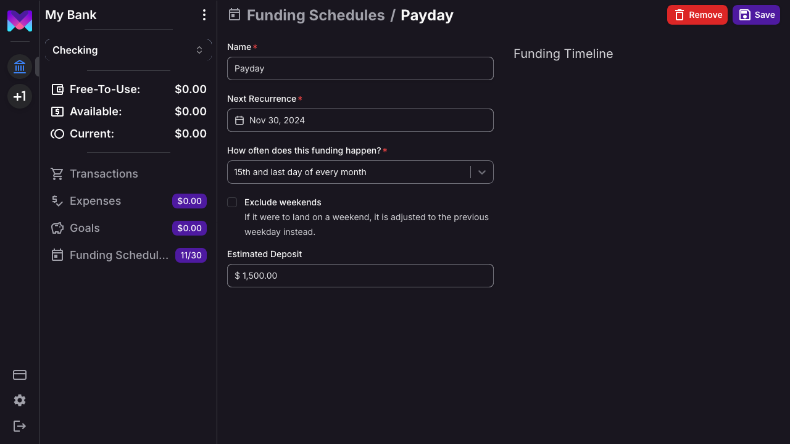The height and width of the screenshot is (444, 790).
Task: Click the frequency dropdown chevron arrow
Action: [x=482, y=172]
